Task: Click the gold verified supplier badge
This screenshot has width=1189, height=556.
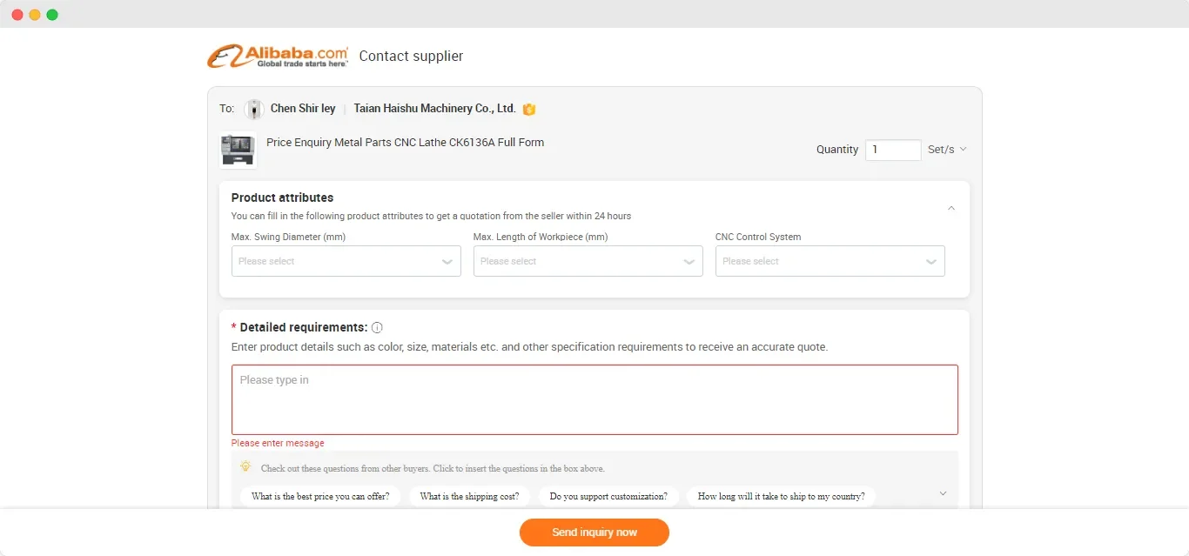Action: (x=529, y=110)
